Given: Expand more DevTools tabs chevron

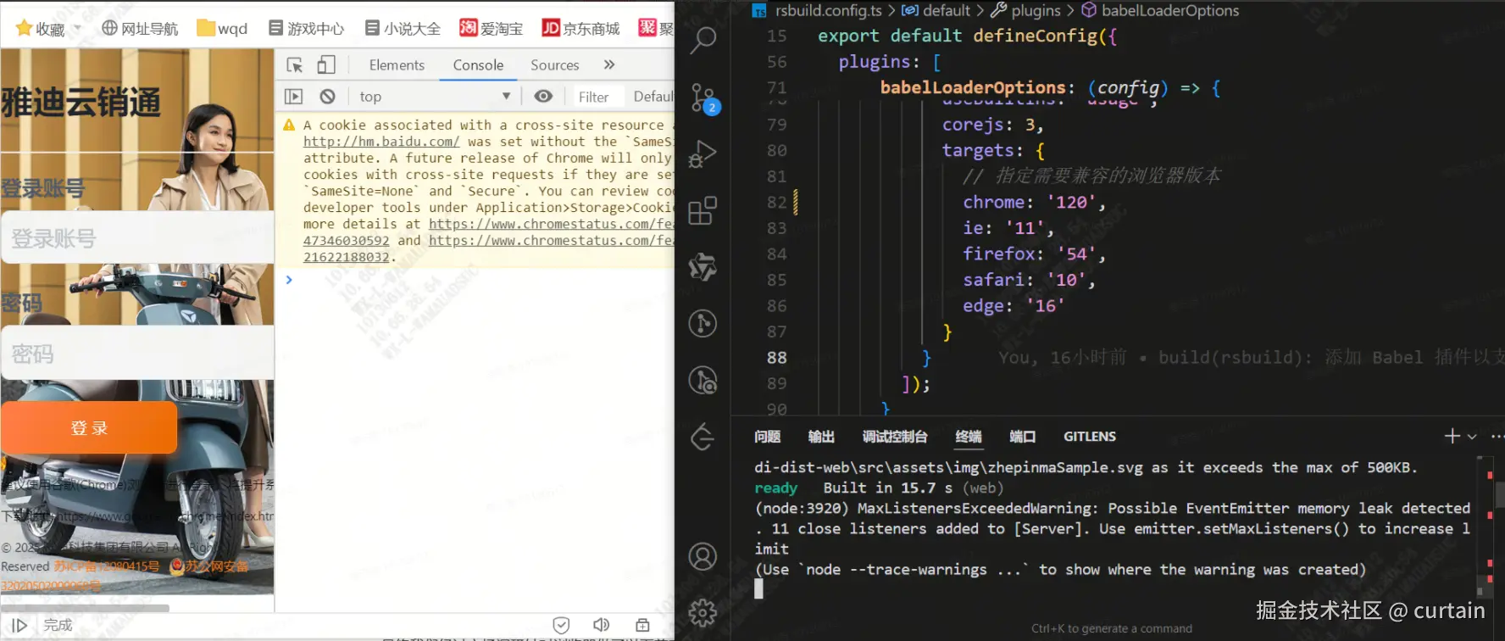Looking at the screenshot, I should click(x=608, y=65).
